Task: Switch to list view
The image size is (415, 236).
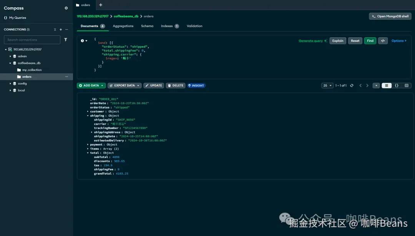Action: click(x=387, y=86)
